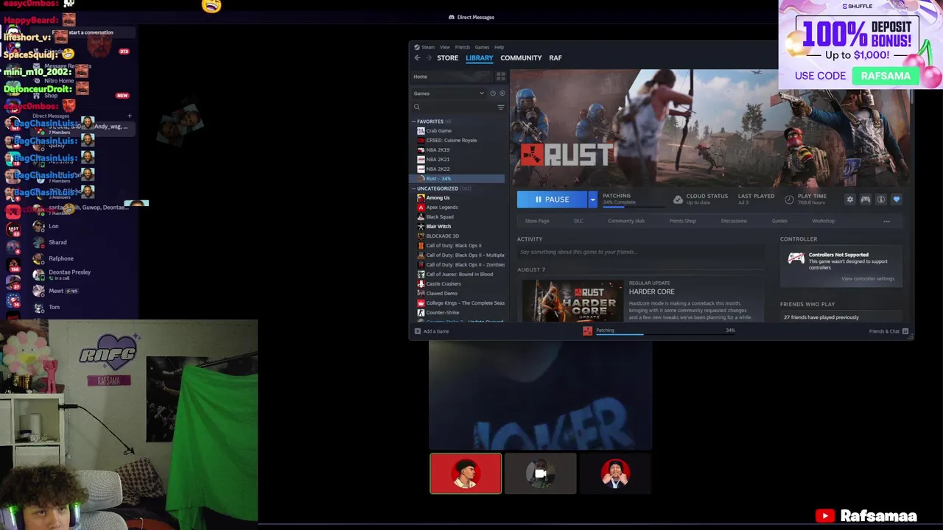Open the Steam menu

point(427,47)
